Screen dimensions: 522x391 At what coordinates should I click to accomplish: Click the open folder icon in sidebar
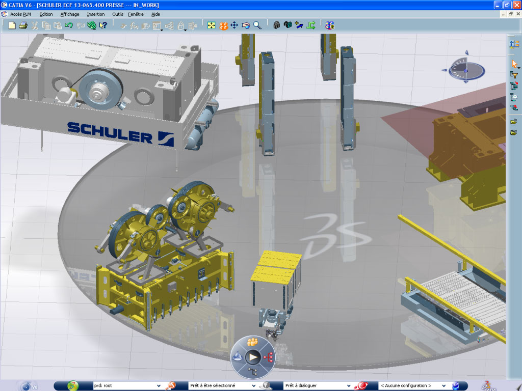[514, 121]
